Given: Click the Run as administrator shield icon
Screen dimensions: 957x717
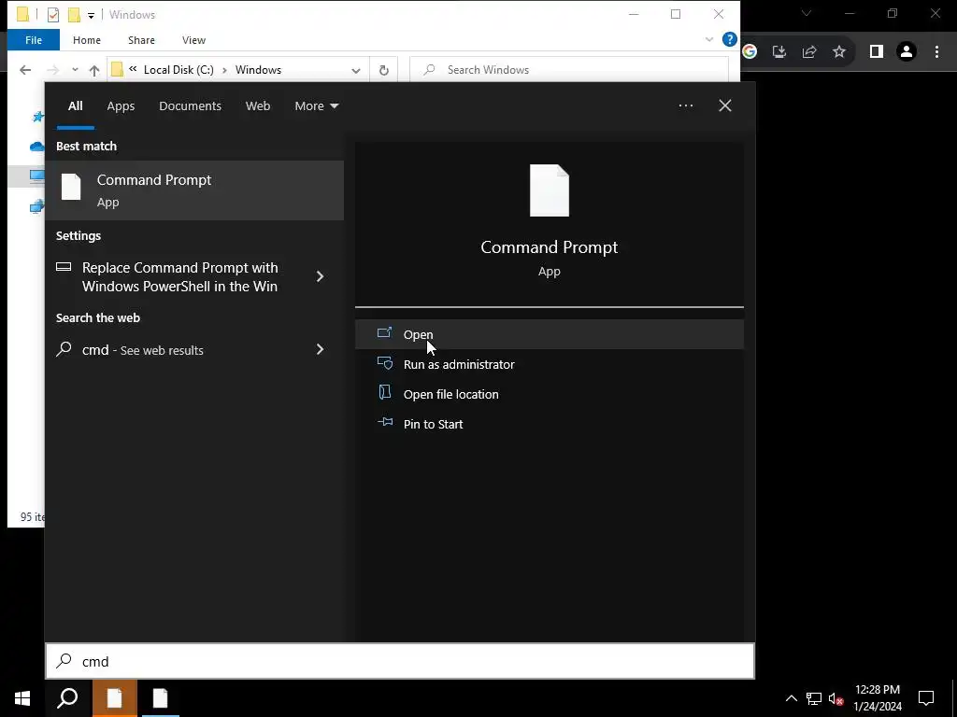Looking at the screenshot, I should pos(385,363).
